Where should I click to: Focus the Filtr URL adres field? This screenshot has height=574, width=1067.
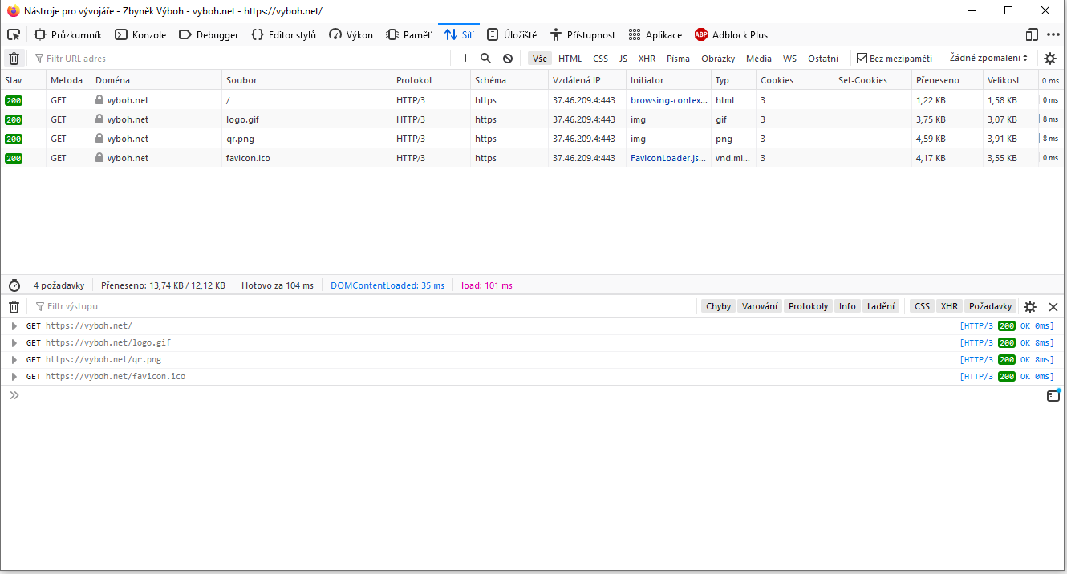tap(241, 59)
